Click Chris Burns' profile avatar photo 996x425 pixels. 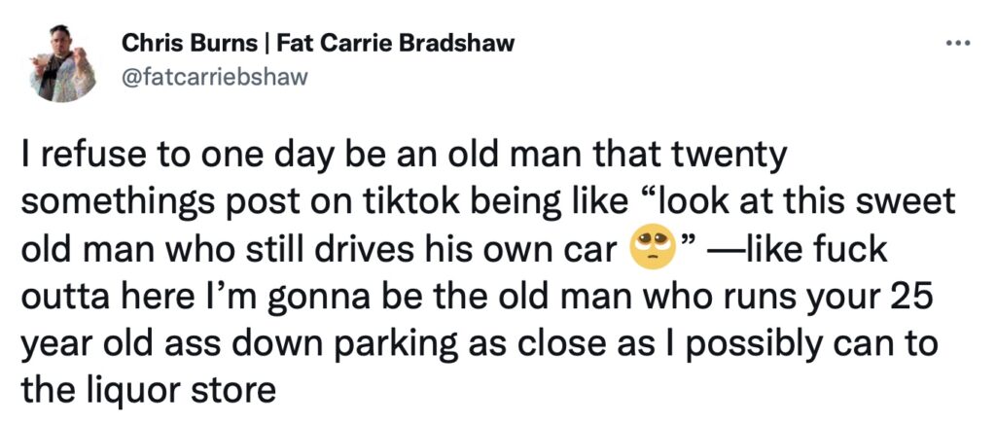pyautogui.click(x=63, y=63)
